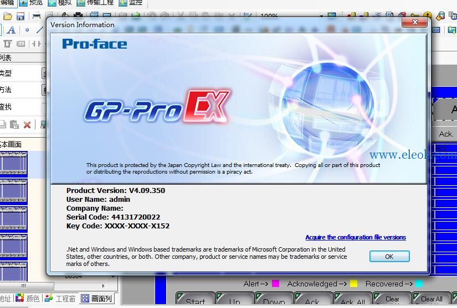Viewport: 457px width, 308px height.
Task: Click the printer toolbar icon
Action: (36, 16)
